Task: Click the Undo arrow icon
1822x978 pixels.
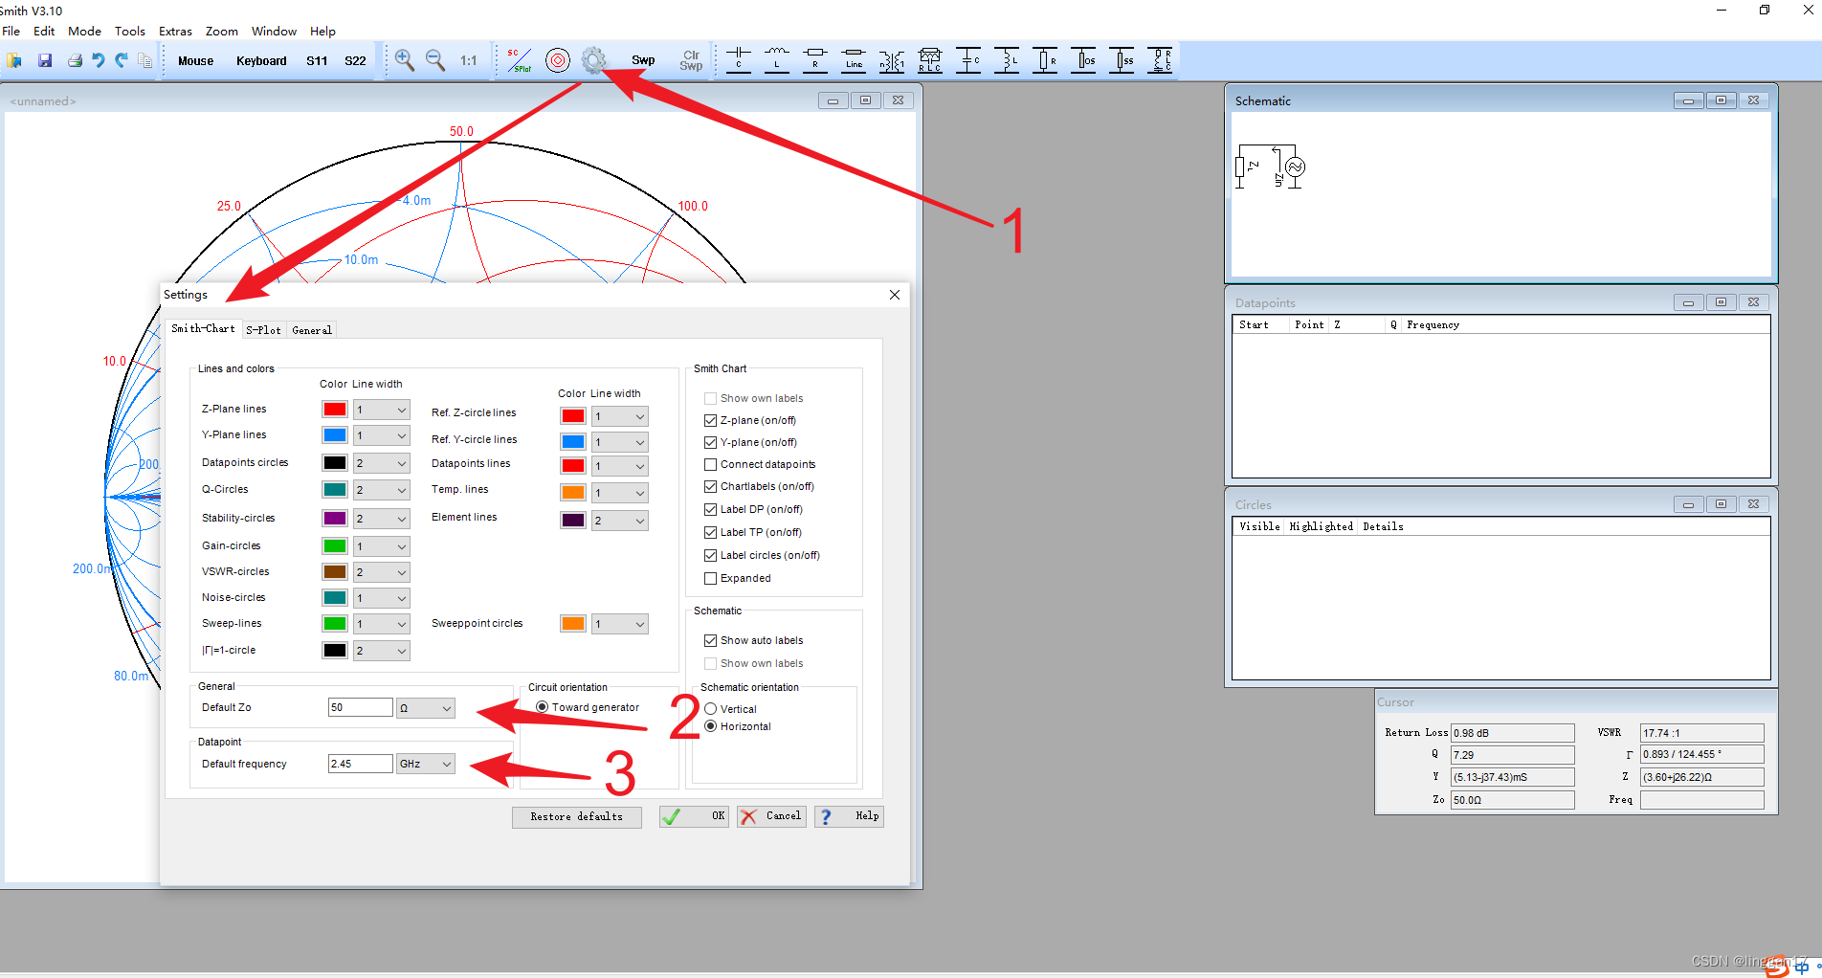Action: point(98,60)
